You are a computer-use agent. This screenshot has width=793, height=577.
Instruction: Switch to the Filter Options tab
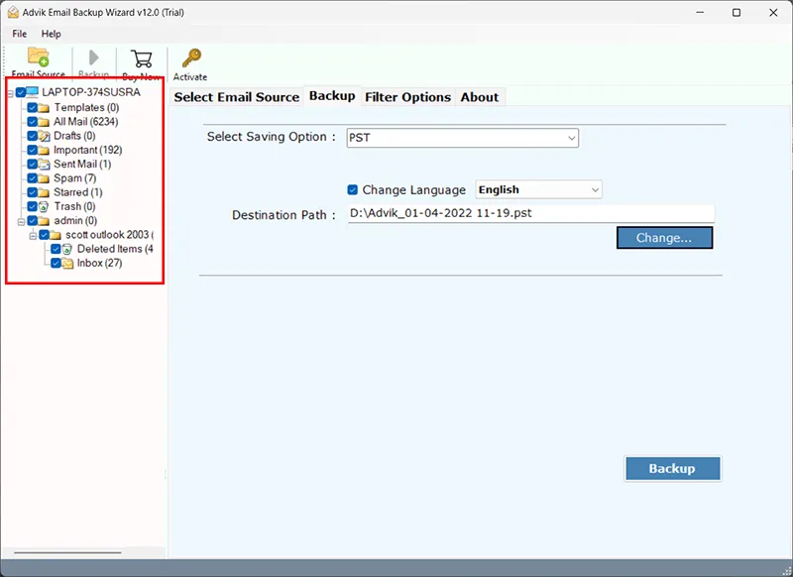[407, 97]
